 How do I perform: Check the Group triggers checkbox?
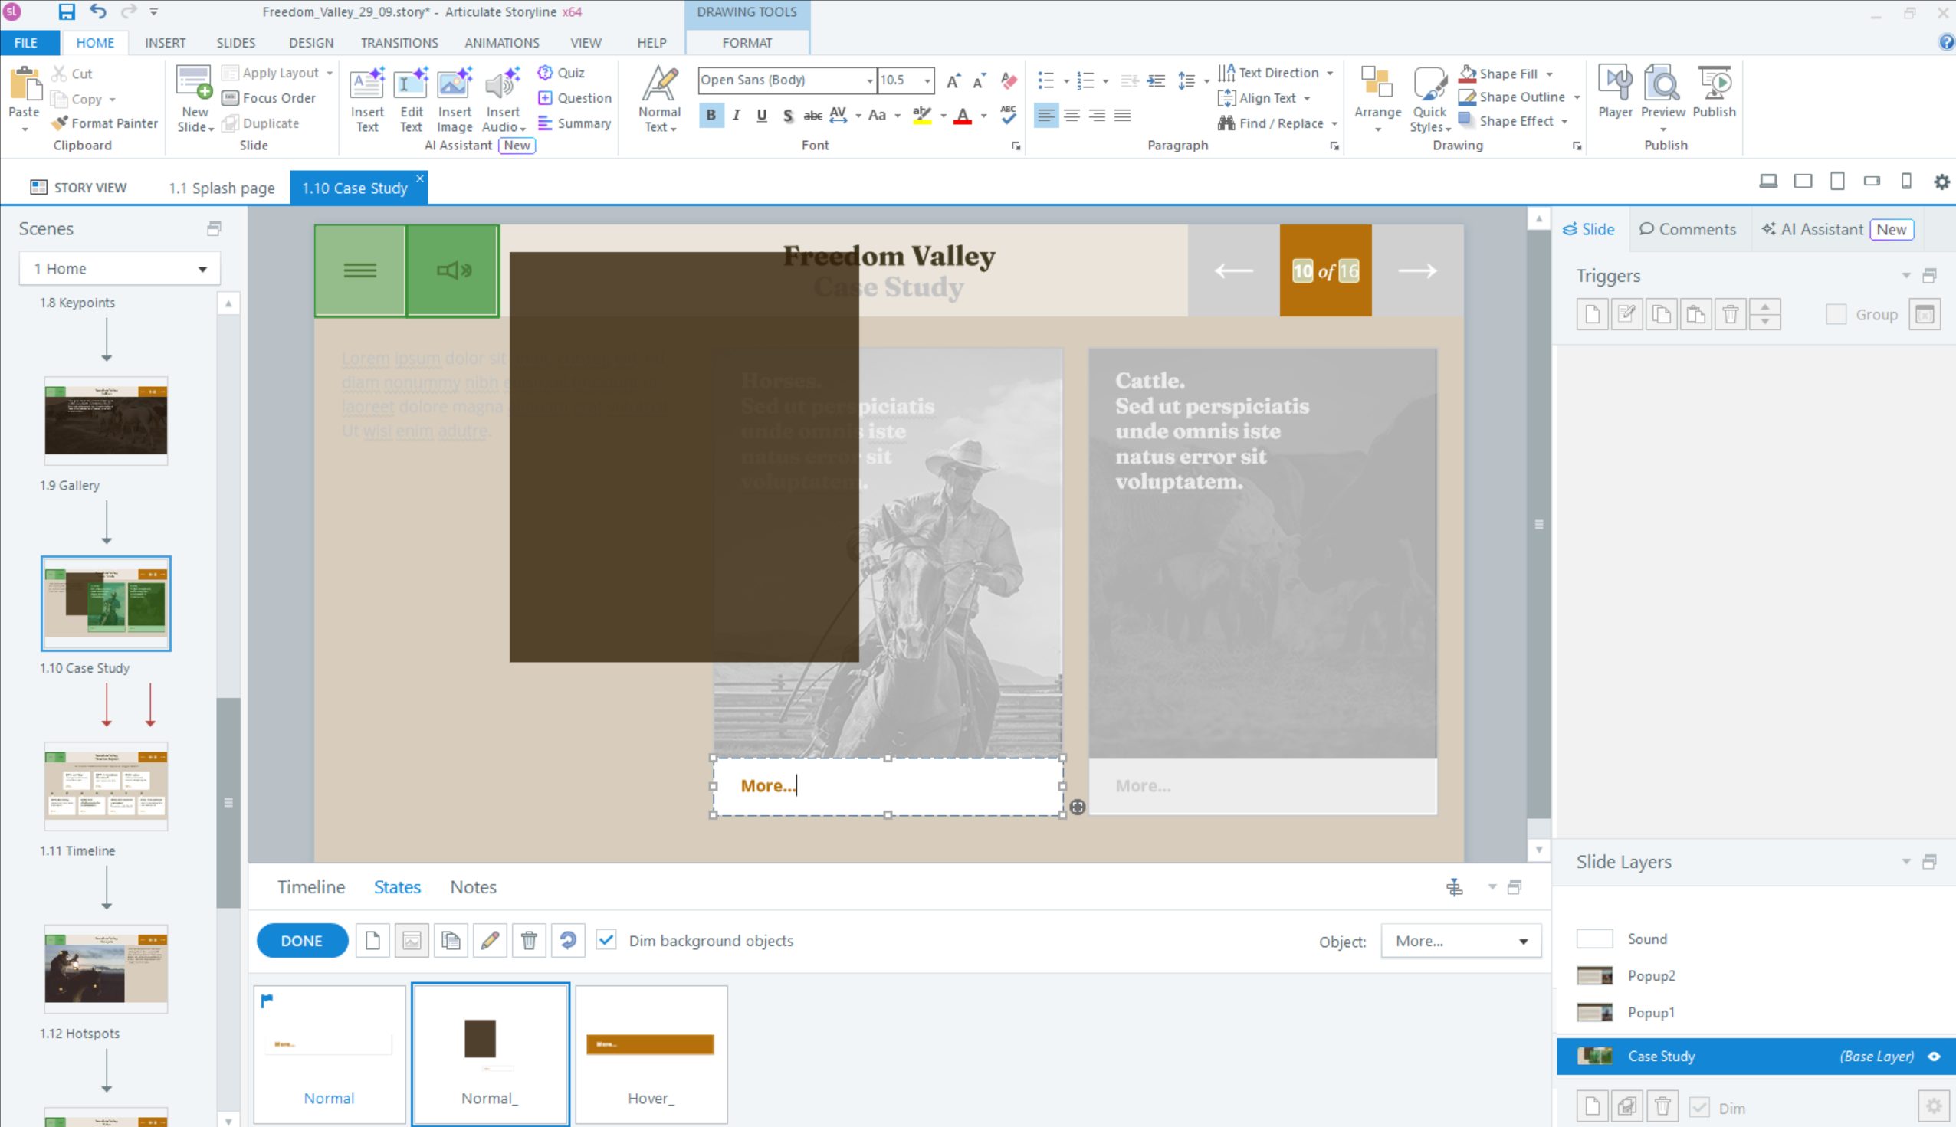tap(1835, 314)
